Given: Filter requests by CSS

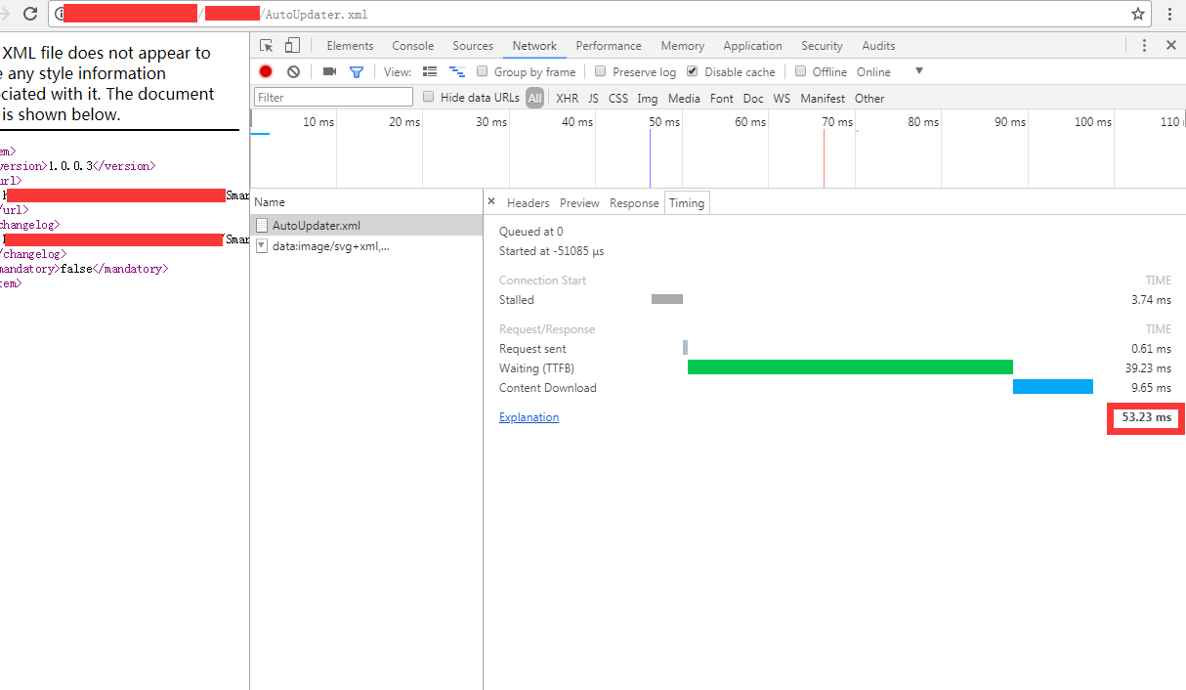Looking at the screenshot, I should pyautogui.click(x=618, y=98).
